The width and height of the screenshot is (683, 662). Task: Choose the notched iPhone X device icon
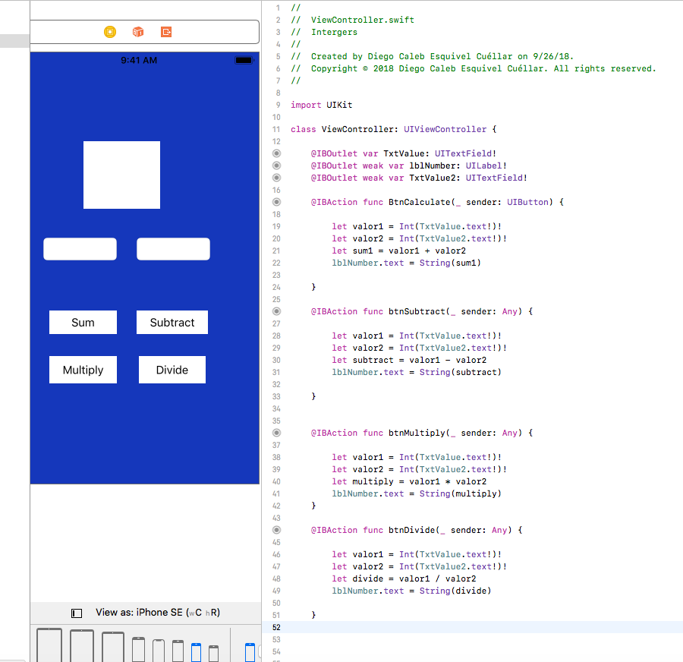click(159, 651)
